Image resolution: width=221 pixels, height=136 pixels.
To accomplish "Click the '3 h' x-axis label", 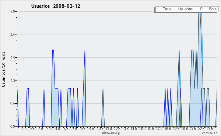I will click(41, 129).
